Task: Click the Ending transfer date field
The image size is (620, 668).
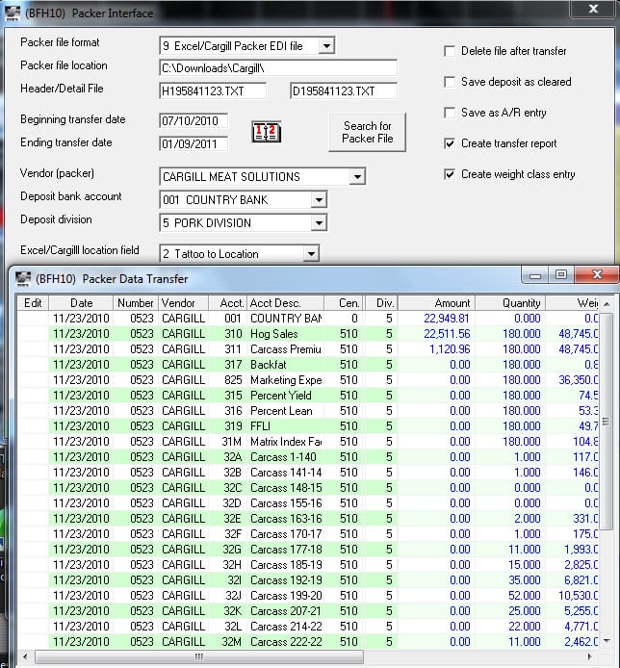Action: point(194,144)
